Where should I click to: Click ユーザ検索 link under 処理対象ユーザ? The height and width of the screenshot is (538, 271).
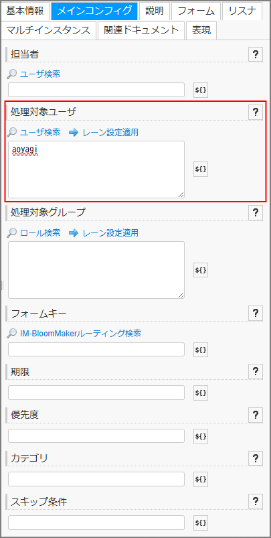pos(40,132)
